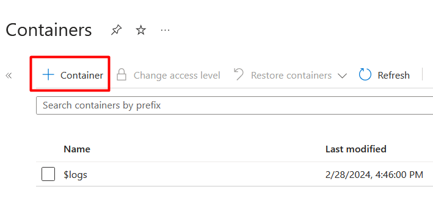Click the 2/28/2024, 4:46:00 PM date cell
The width and height of the screenshot is (433, 220).
tap(374, 175)
